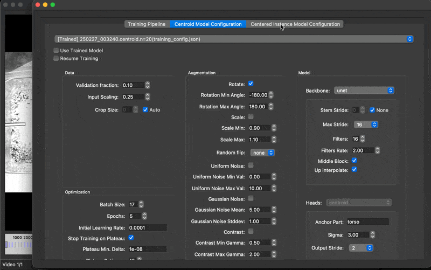Image resolution: width=431 pixels, height=270 pixels.
Task: Select the Output Stride dropdown
Action: [x=361, y=248]
